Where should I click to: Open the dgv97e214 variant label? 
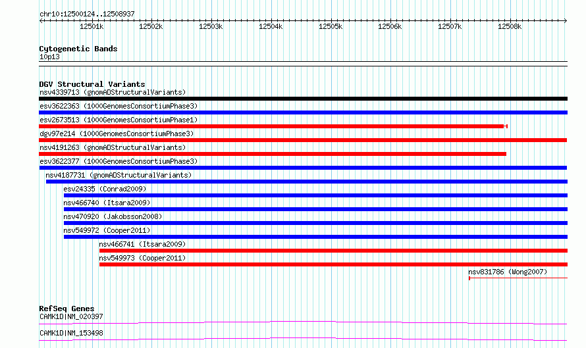117,134
